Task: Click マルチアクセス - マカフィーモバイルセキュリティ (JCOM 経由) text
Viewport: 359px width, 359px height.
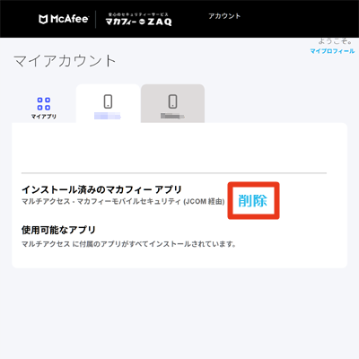Action: coord(123,201)
